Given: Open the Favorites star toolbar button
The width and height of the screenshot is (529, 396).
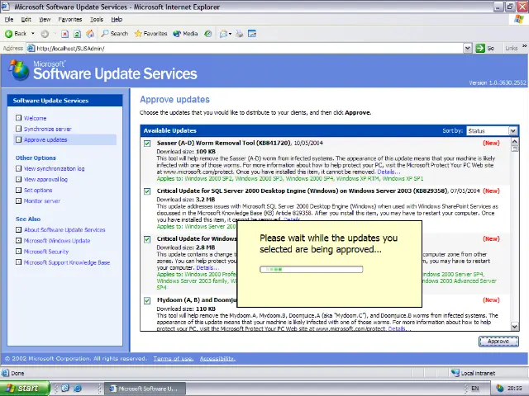Looking at the screenshot, I should point(150,34).
